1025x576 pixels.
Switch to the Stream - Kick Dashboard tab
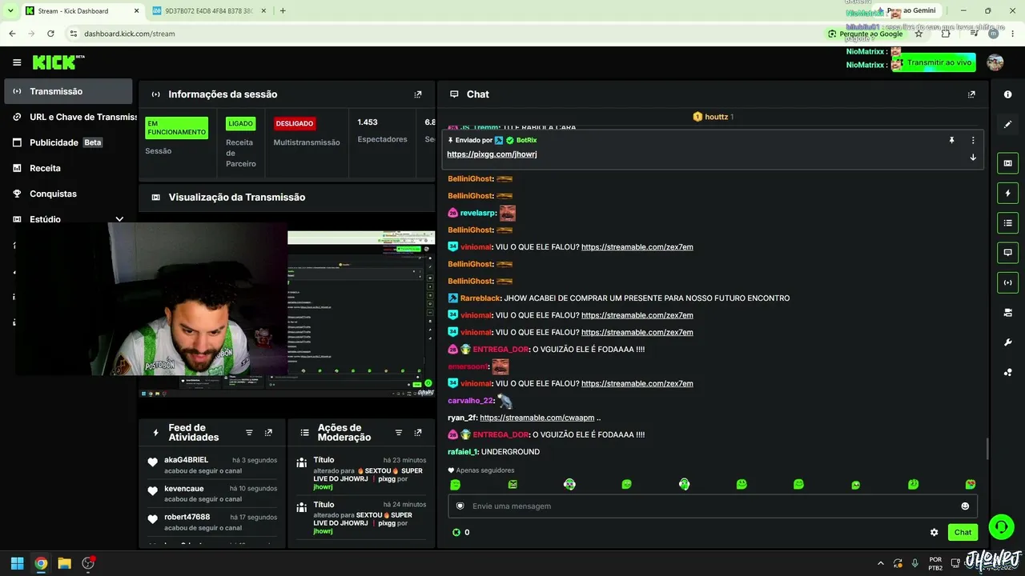click(x=82, y=11)
